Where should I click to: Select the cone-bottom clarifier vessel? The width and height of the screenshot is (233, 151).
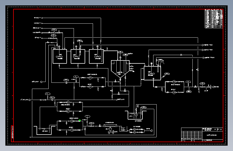point(120,69)
